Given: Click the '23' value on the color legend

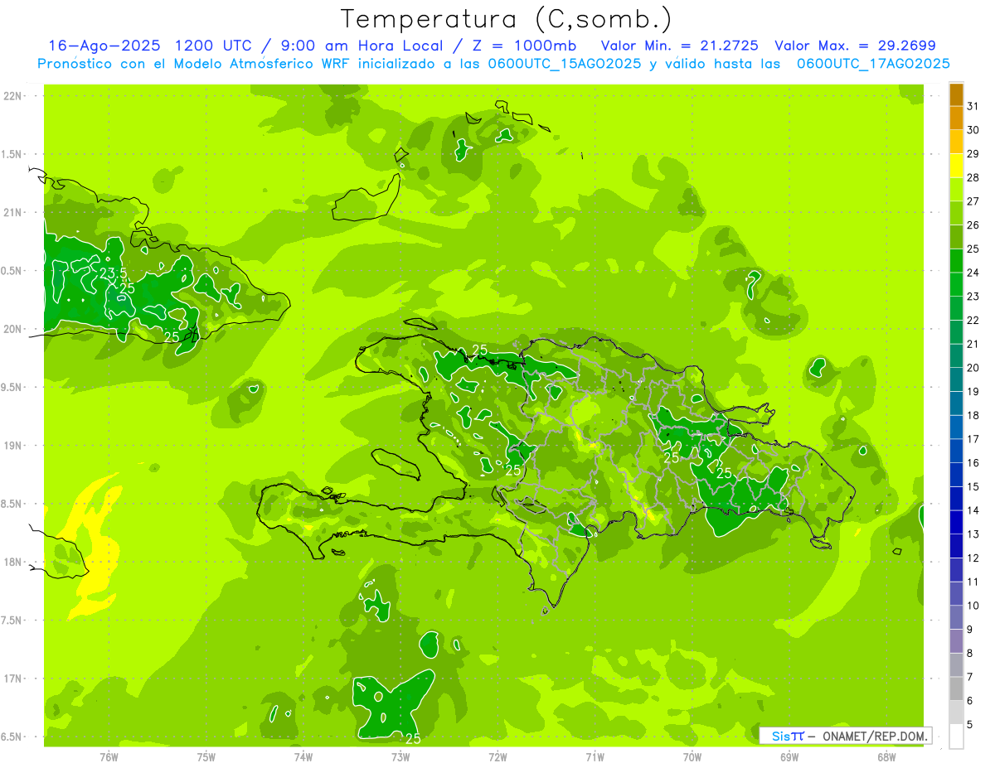Looking at the screenshot, I should point(973,297).
